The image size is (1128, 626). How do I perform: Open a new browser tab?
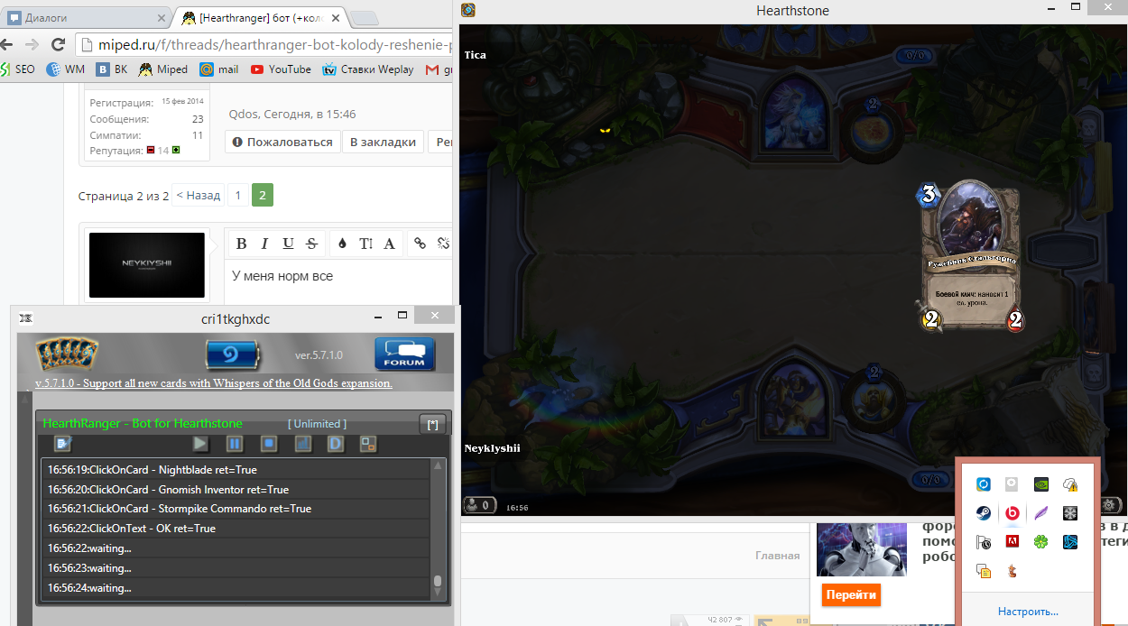365,18
